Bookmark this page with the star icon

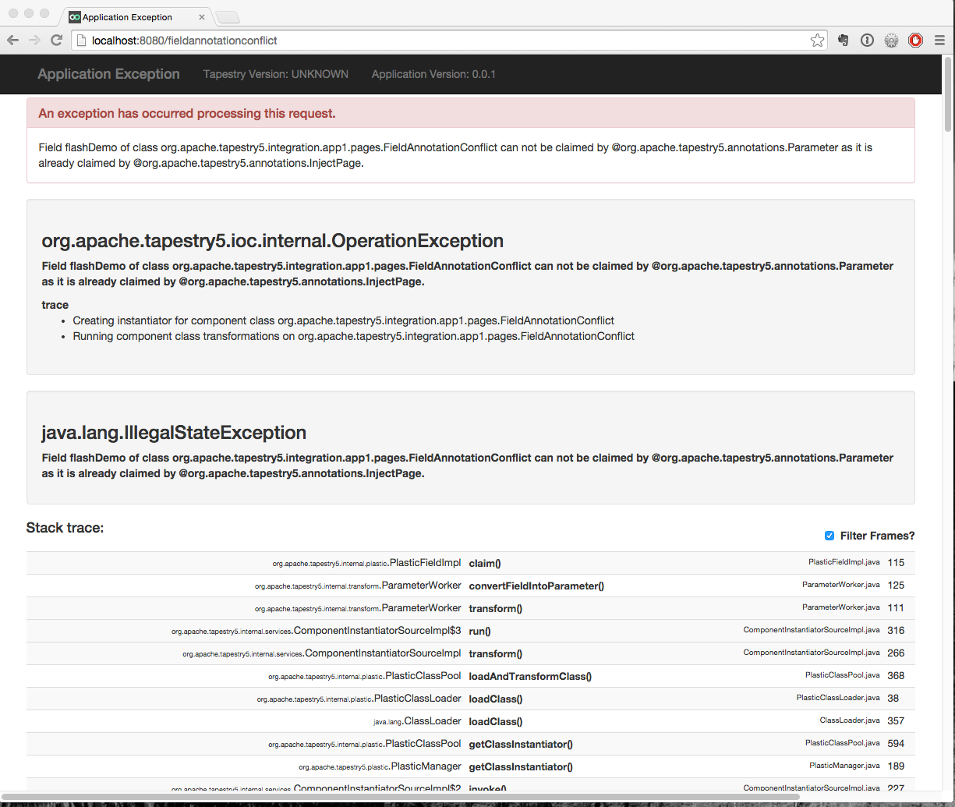pos(817,41)
